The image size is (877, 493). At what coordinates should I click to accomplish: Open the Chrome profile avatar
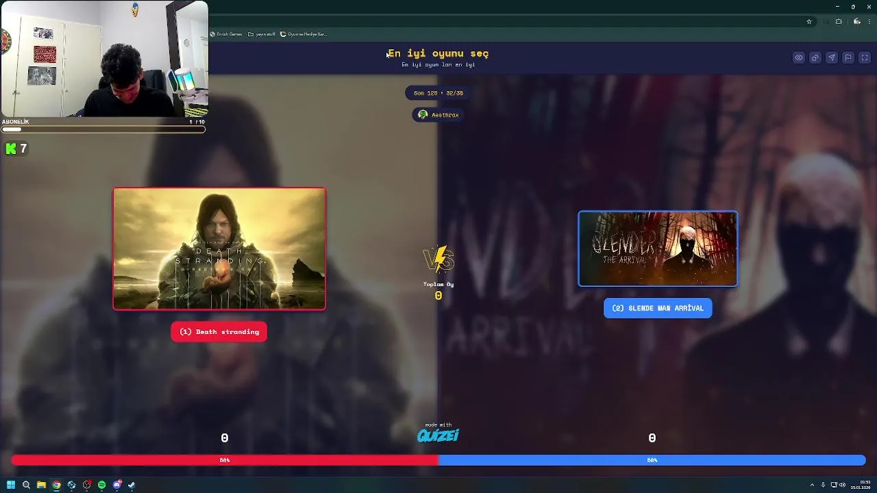[x=857, y=21]
